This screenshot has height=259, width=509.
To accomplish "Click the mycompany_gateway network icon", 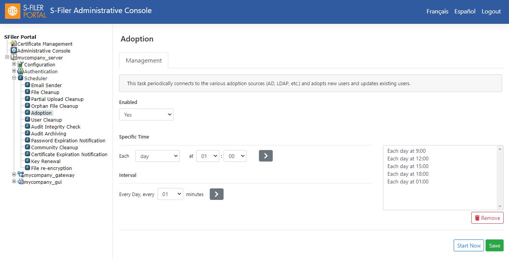I will click(21, 175).
